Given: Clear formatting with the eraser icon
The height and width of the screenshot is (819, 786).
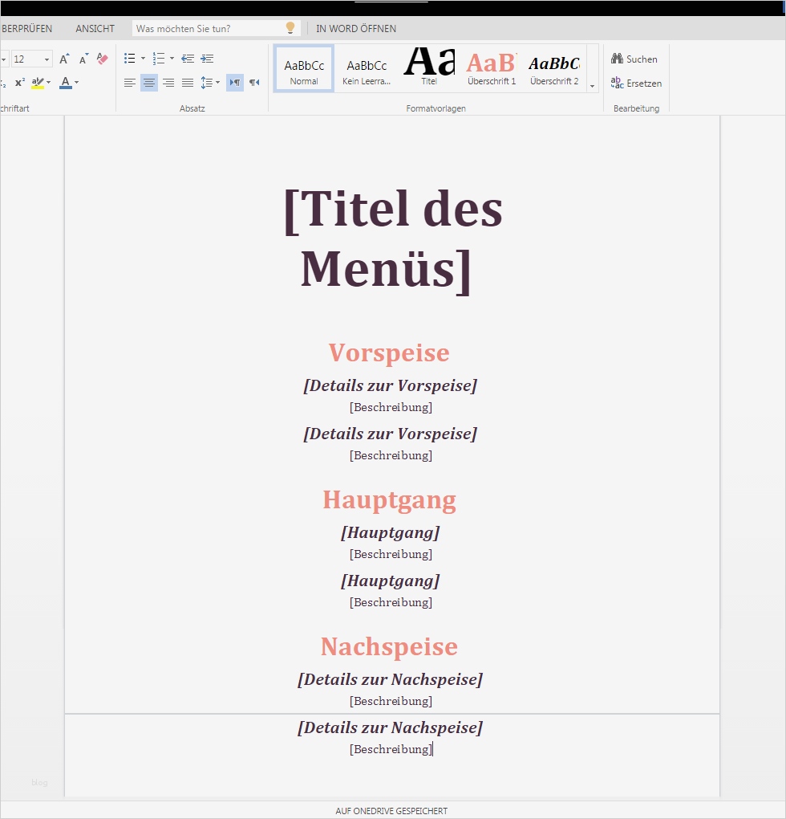Looking at the screenshot, I should (102, 59).
